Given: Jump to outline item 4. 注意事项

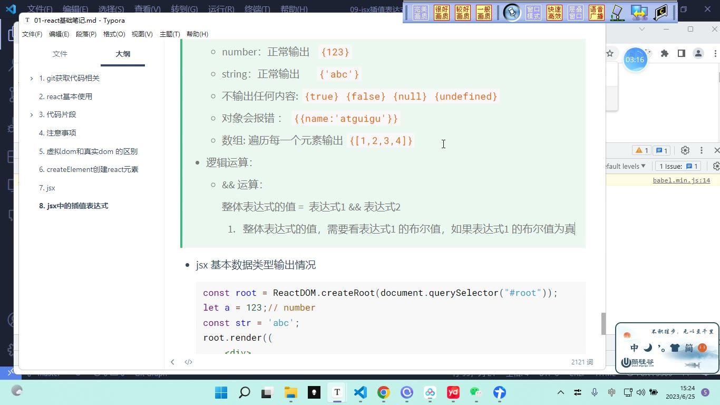Looking at the screenshot, I should pos(57,133).
